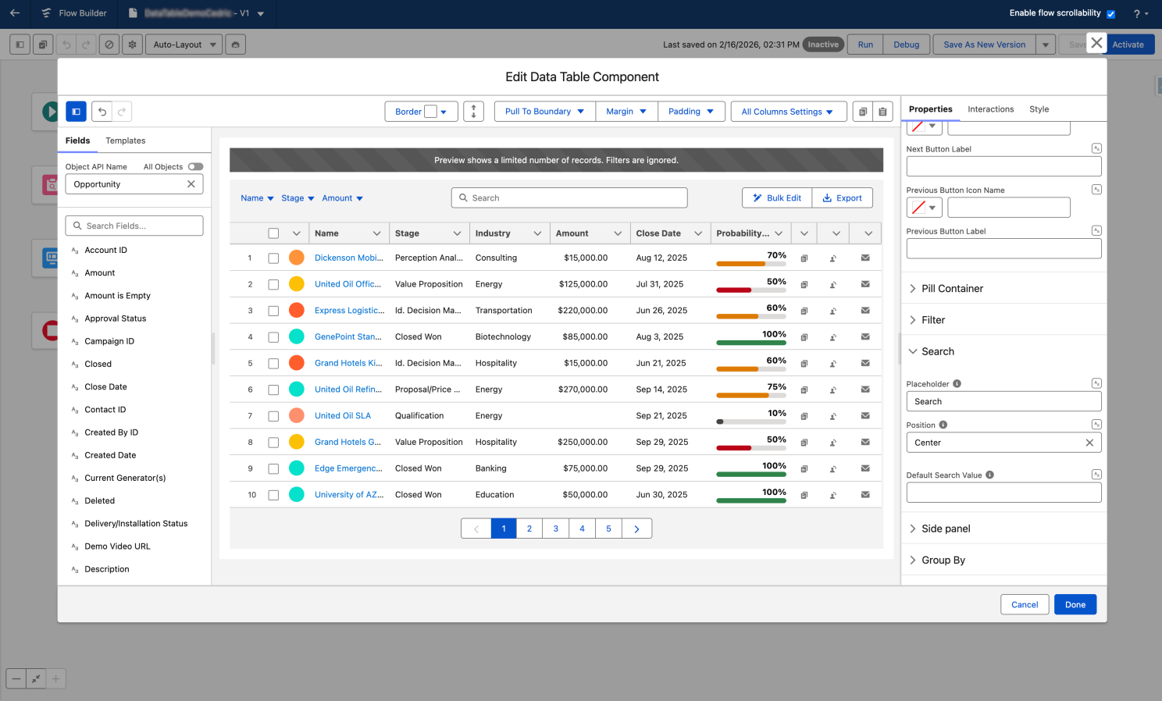Select the Properties tab
Screen dimensions: 1162x701
click(x=930, y=109)
